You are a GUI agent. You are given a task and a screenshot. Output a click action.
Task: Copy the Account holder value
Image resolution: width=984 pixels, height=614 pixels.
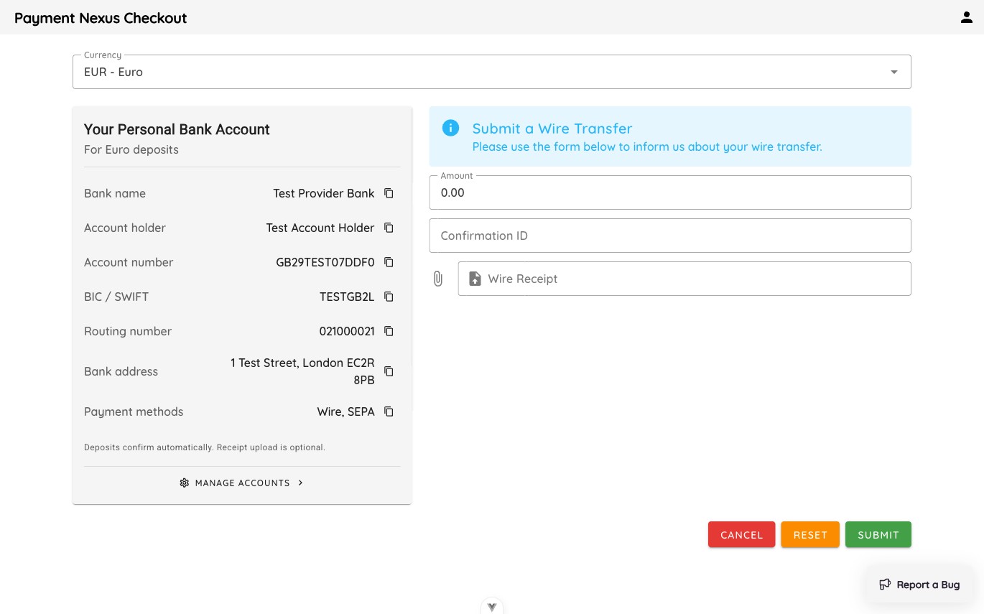pyautogui.click(x=389, y=228)
